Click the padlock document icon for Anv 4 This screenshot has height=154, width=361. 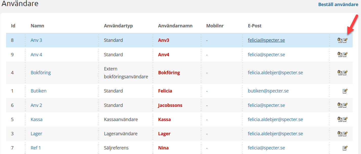coord(340,54)
